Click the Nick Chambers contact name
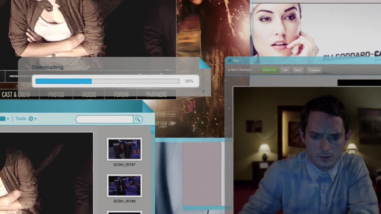 click(x=241, y=70)
